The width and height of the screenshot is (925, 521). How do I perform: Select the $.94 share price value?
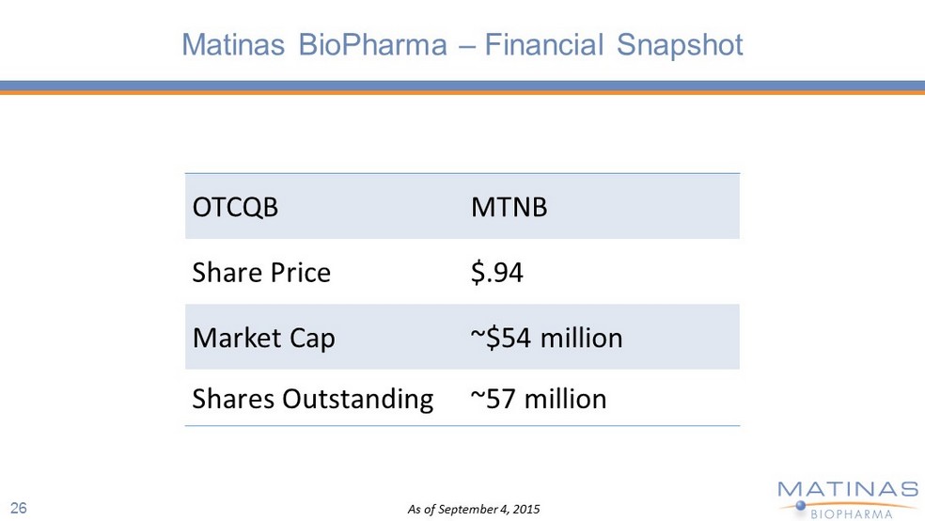(x=496, y=273)
